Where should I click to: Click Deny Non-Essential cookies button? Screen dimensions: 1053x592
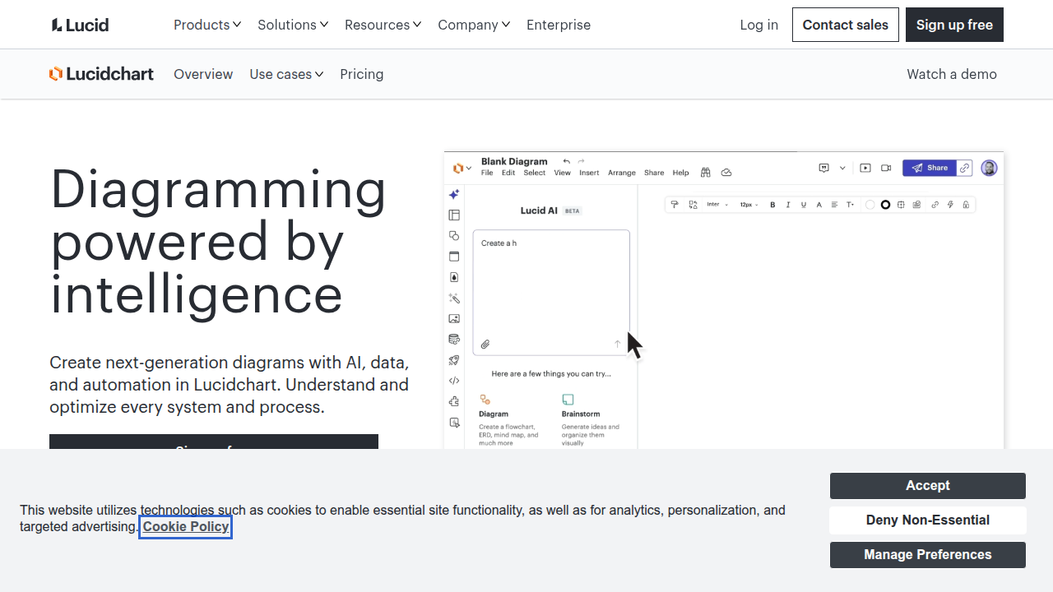(928, 520)
